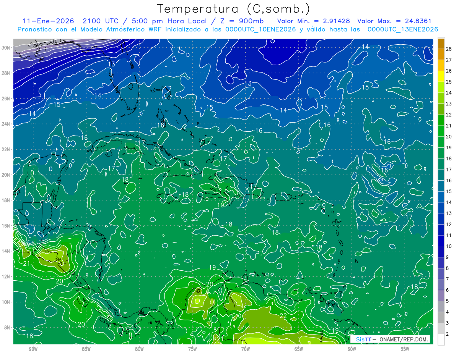Screen dimensions: 459x354
Task: Click longitude axis label "70W"
Action: pyautogui.click(x=246, y=349)
